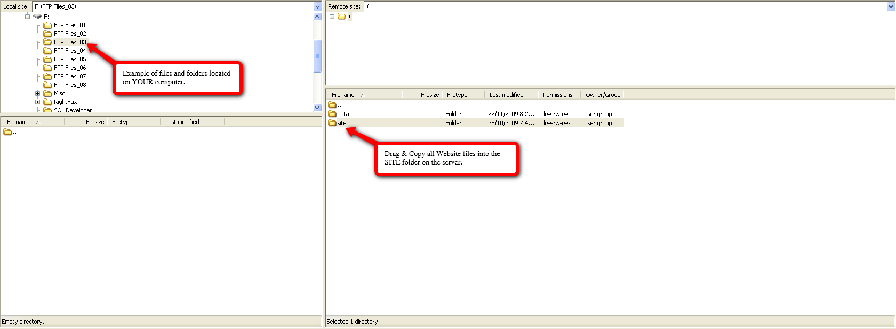Click parent directory icon in local file list
This screenshot has height=329, width=896.
7,132
